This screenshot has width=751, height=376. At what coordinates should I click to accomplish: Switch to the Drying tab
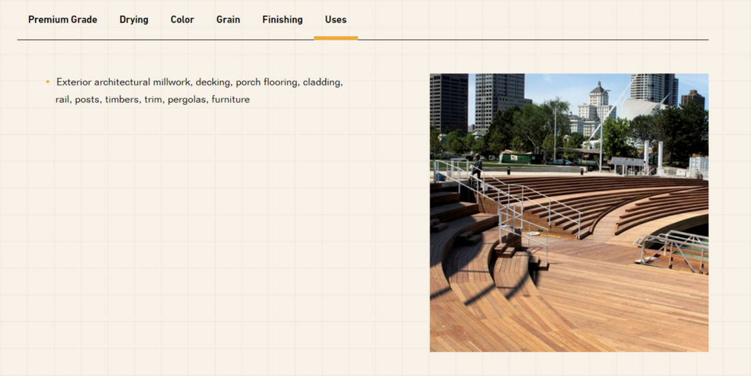click(134, 20)
